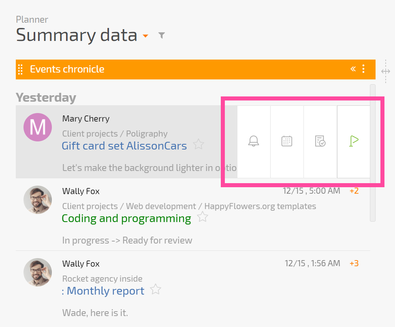
Task: Click the Events chronicle vertical scrollbar
Action: coord(373,153)
